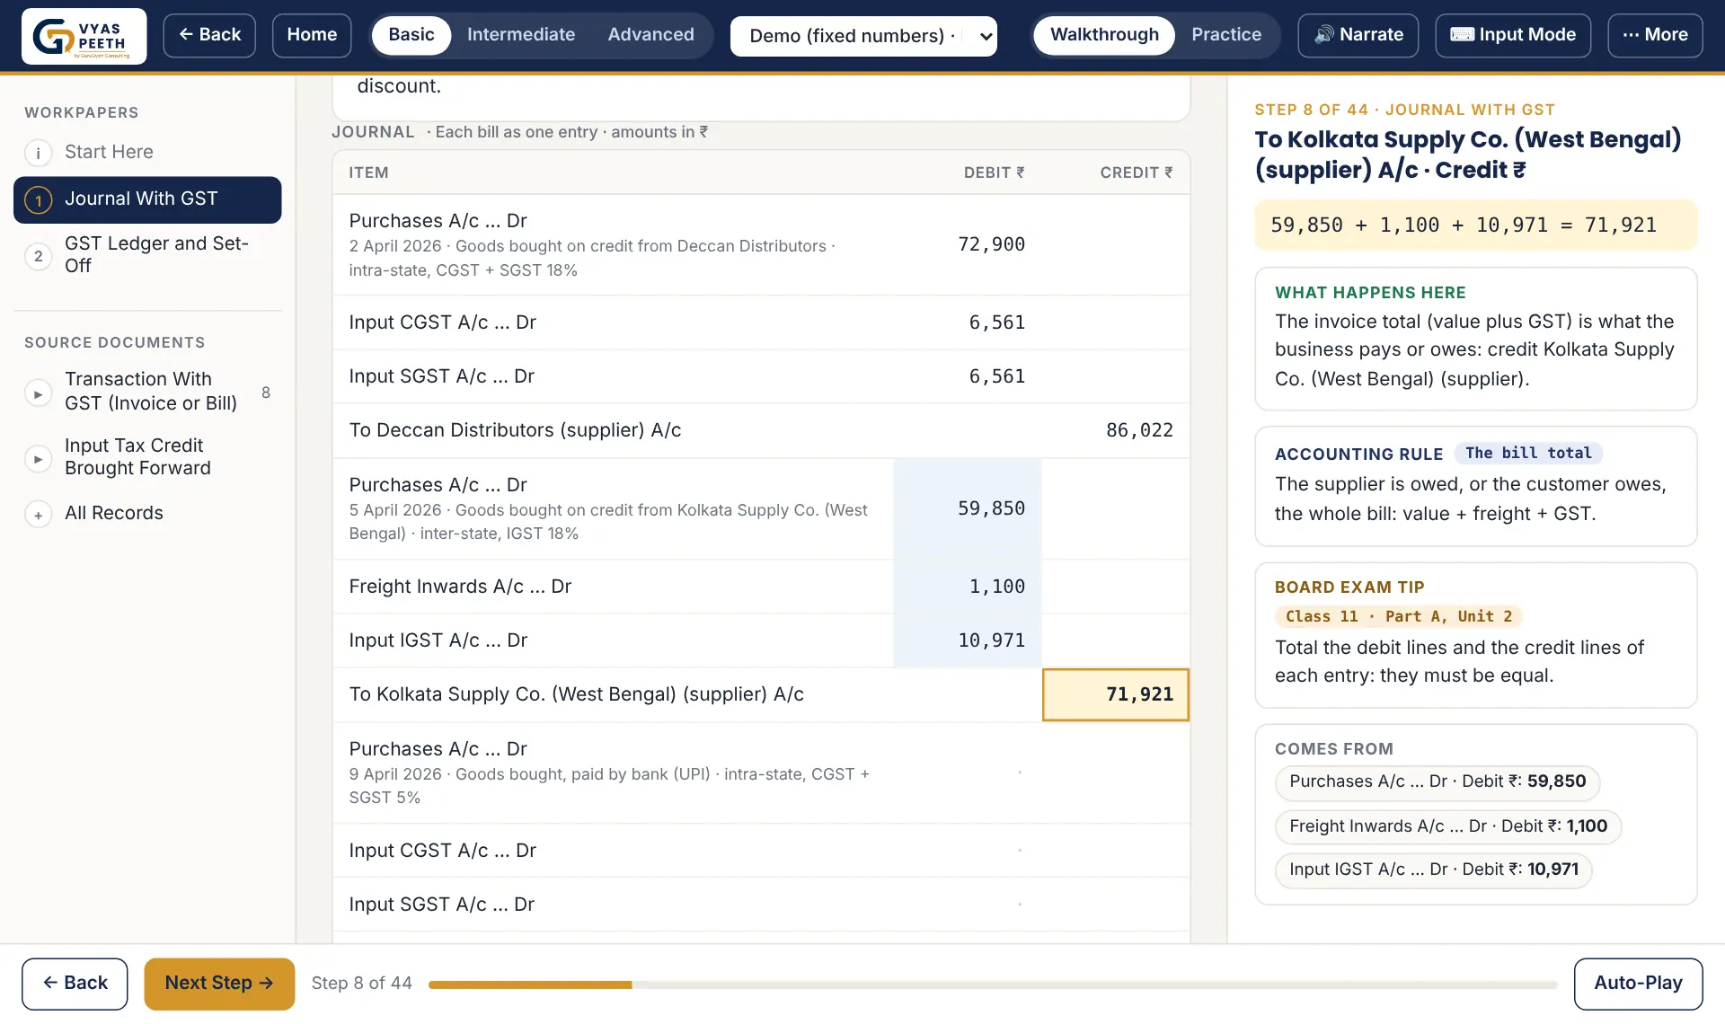Select the Advanced level
The image size is (1725, 1024).
pyautogui.click(x=650, y=35)
